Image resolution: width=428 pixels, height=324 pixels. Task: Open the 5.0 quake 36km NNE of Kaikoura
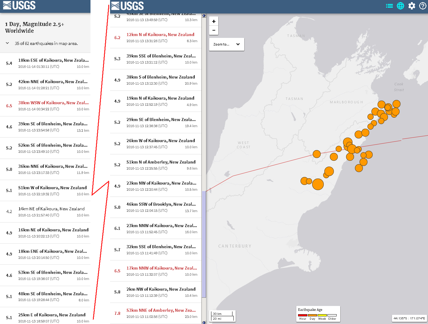coord(45,169)
